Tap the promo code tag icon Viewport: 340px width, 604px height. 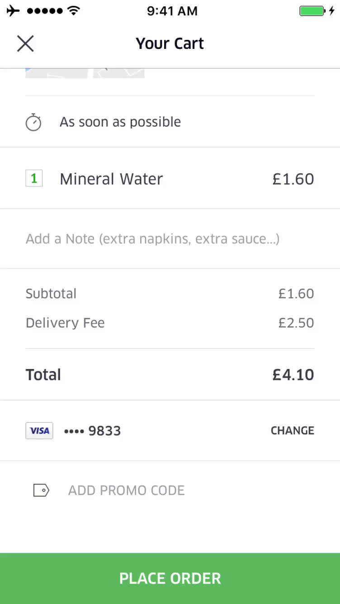[x=41, y=490]
